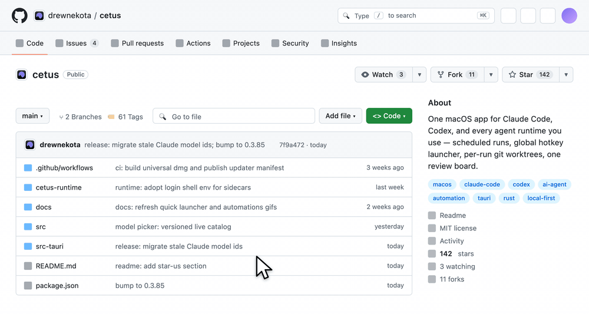Open the drewnekota owner link in header
589x314 pixels.
pyautogui.click(x=70, y=16)
